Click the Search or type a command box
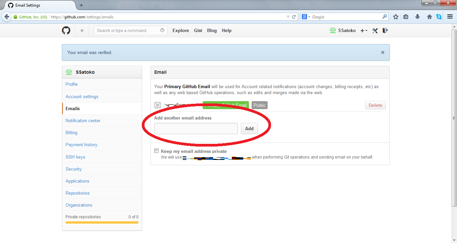 (130, 30)
